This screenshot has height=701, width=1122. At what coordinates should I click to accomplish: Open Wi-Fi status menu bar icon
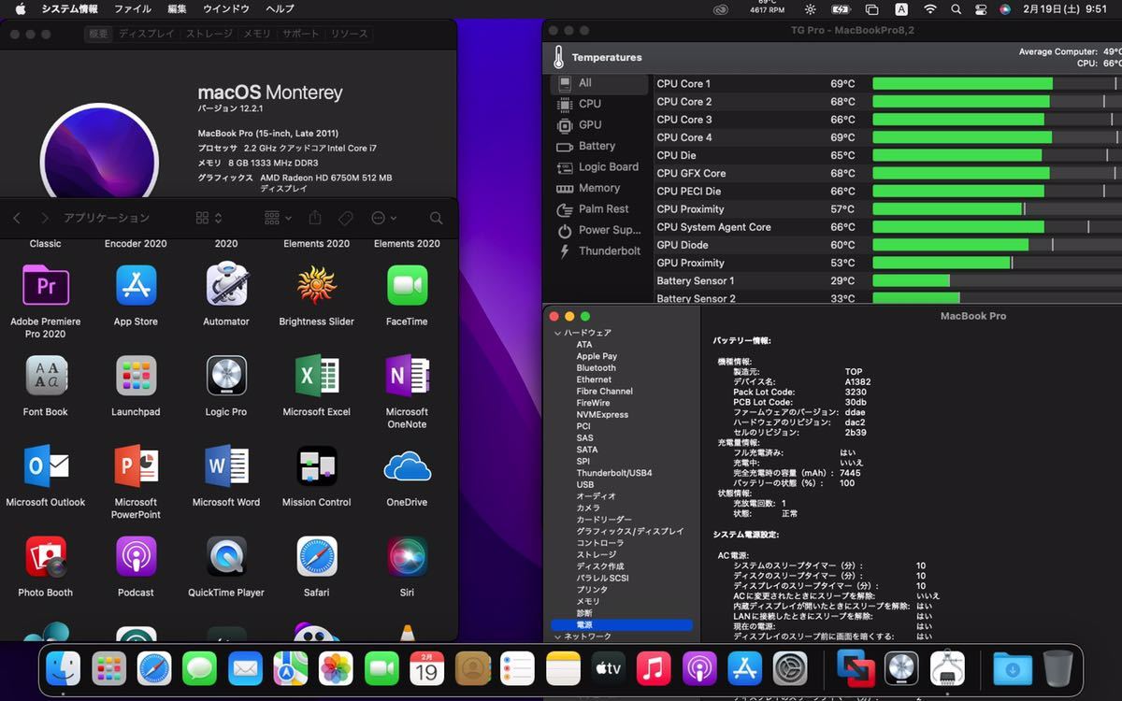(x=929, y=9)
